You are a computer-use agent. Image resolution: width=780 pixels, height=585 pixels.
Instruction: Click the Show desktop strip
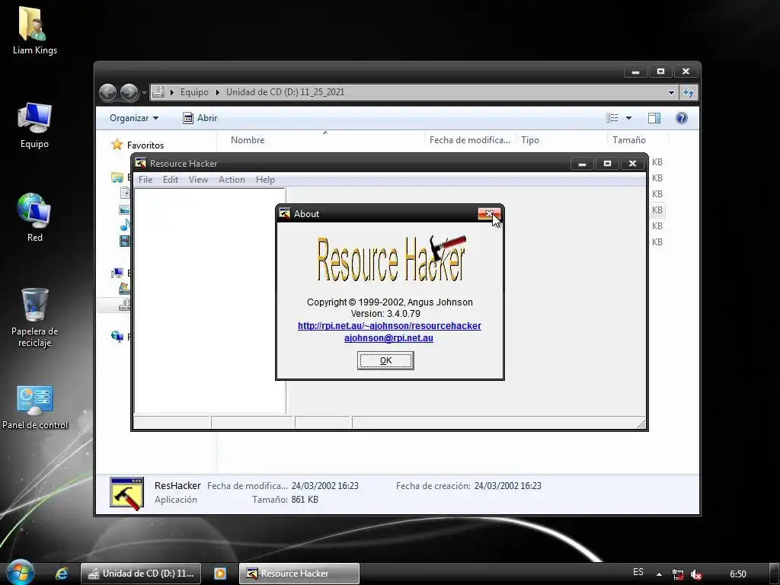click(x=774, y=574)
